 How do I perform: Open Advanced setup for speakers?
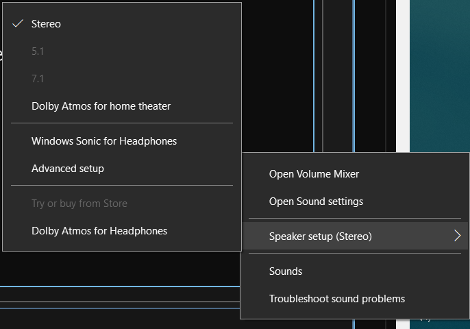[x=68, y=169]
